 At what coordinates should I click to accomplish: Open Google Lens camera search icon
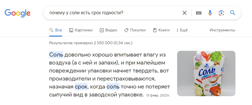click(221, 13)
